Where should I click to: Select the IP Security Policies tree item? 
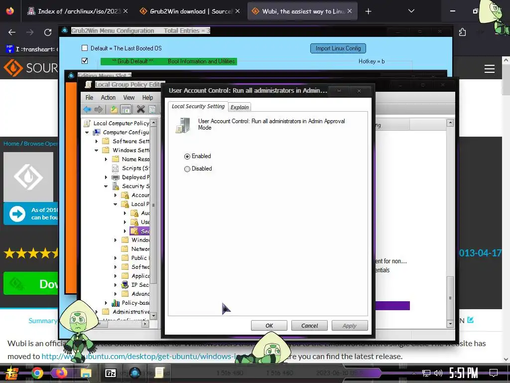click(135, 285)
